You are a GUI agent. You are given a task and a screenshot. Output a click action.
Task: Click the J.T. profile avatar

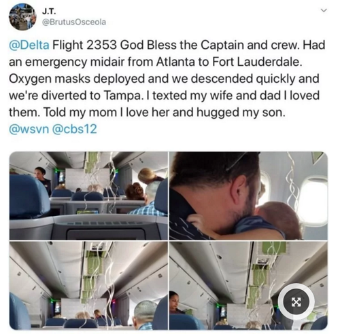point(22,17)
